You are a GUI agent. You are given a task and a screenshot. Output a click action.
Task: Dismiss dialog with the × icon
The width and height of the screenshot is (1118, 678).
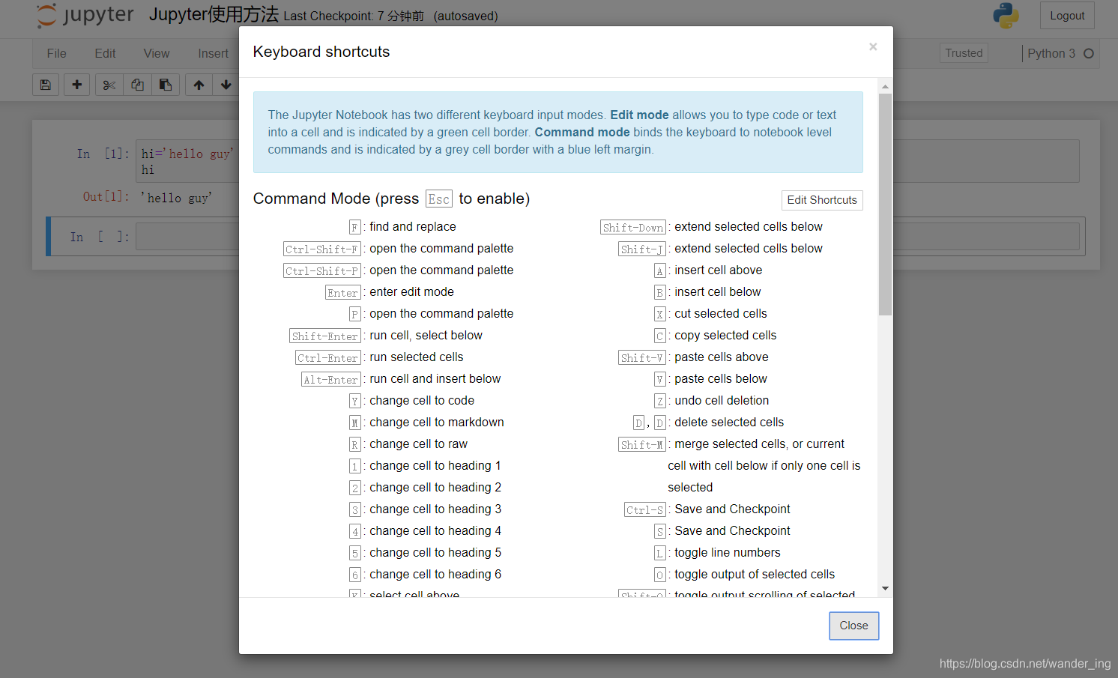[873, 46]
